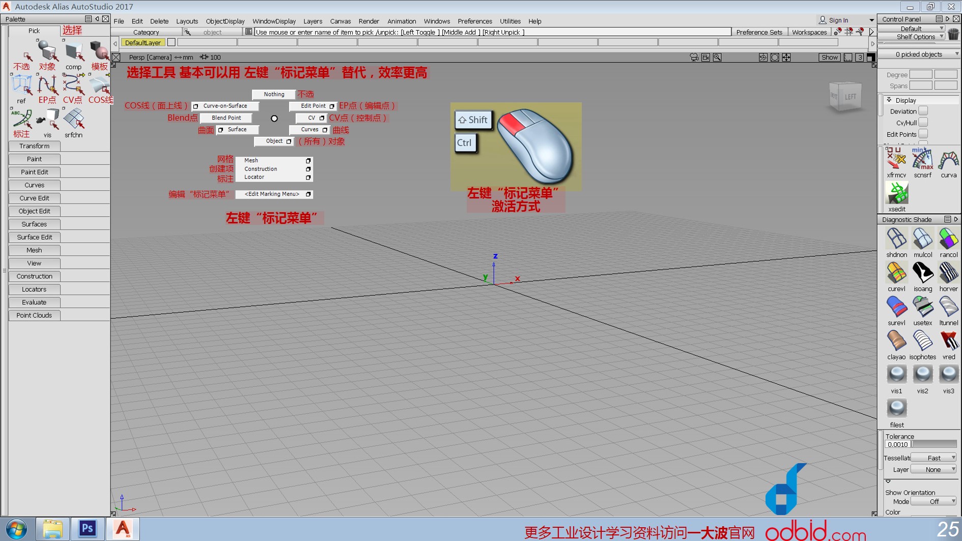Select the srfchn pick tool icon
Image resolution: width=962 pixels, height=541 pixels.
73,119
